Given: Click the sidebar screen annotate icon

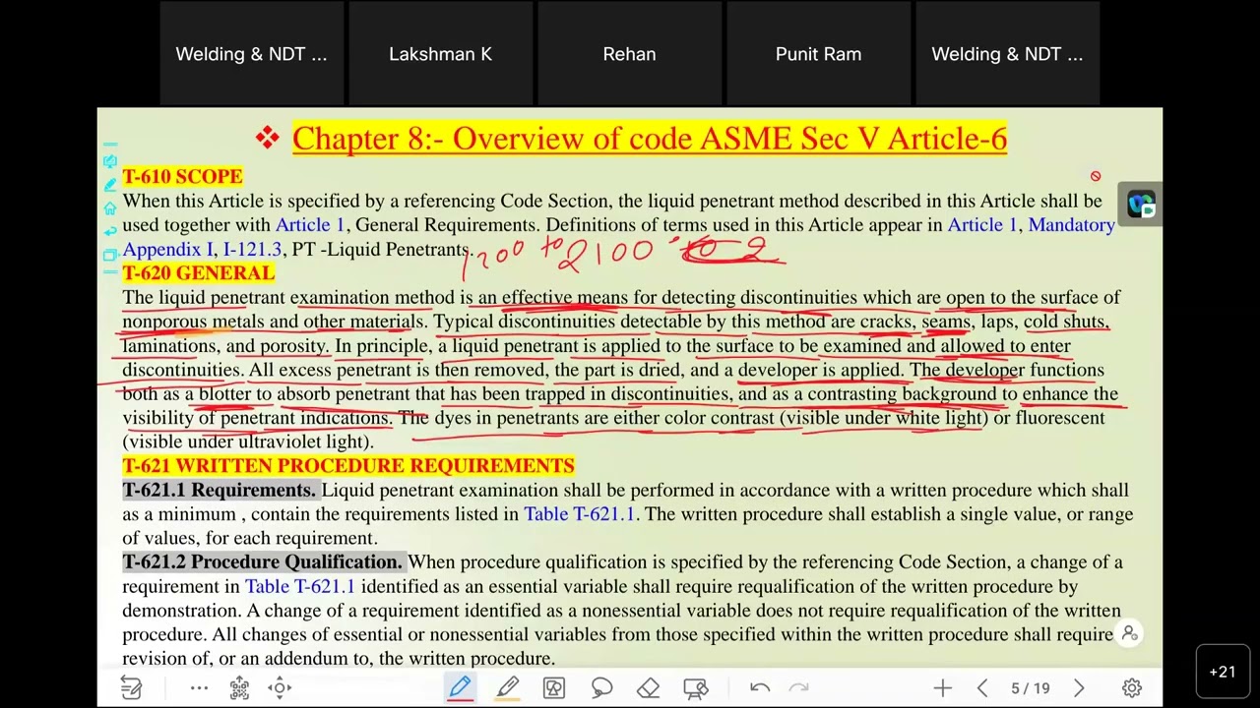Looking at the screenshot, I should coord(110,161).
